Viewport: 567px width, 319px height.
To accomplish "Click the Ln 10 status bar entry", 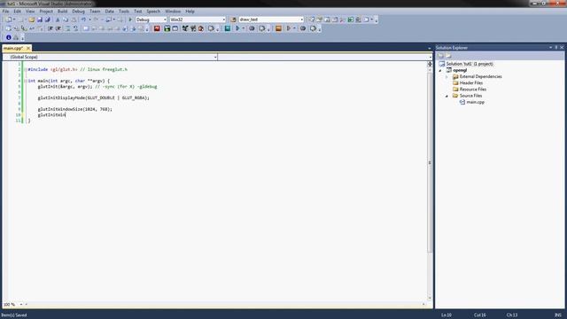I will [447, 315].
